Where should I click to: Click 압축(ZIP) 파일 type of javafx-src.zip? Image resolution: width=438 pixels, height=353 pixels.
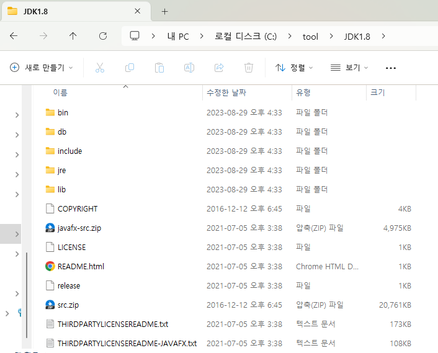tap(320, 228)
